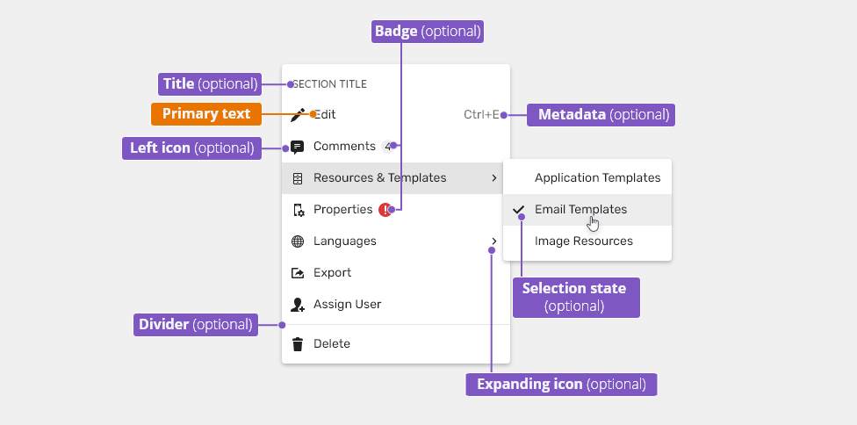Click the Export arrow icon
The width and height of the screenshot is (857, 425).
(298, 273)
